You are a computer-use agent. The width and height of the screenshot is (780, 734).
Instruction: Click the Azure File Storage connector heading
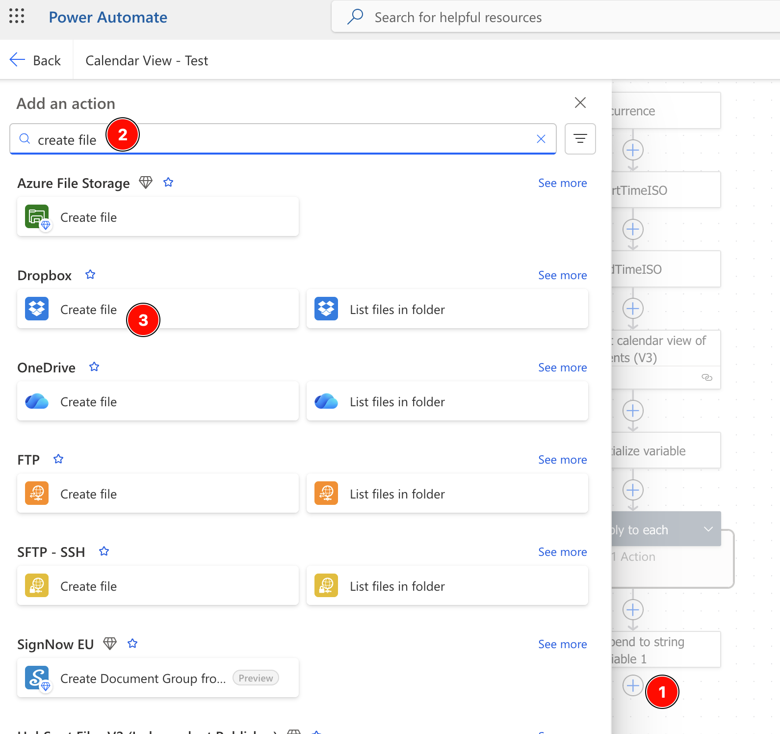[74, 183]
